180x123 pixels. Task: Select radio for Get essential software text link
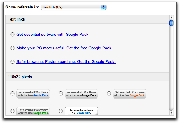13,34
